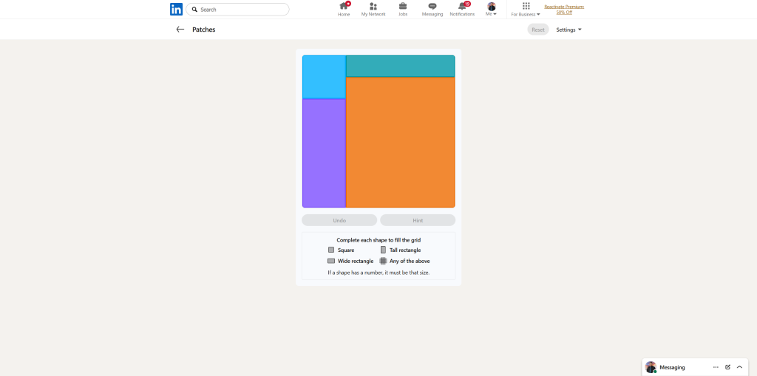Select the light blue patch

pos(324,78)
